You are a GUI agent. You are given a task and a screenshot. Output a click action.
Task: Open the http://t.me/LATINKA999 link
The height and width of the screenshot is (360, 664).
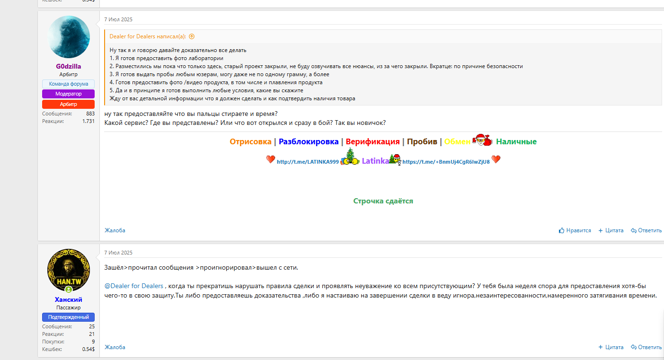coord(307,161)
